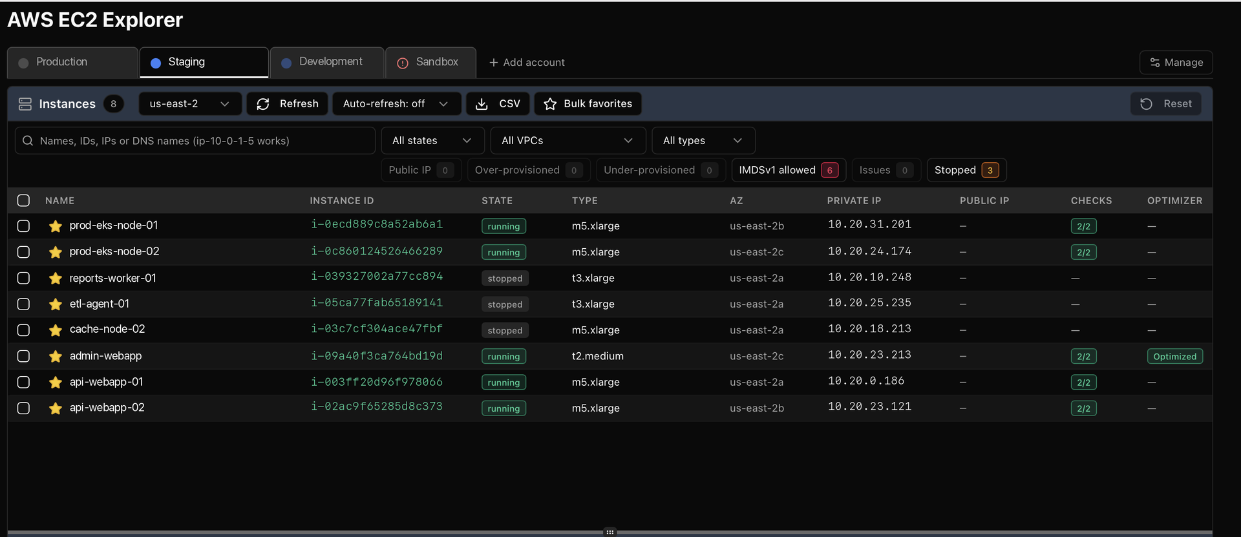The height and width of the screenshot is (537, 1241).
Task: Filter by IMDSv1 allowed chip
Action: [x=789, y=170]
